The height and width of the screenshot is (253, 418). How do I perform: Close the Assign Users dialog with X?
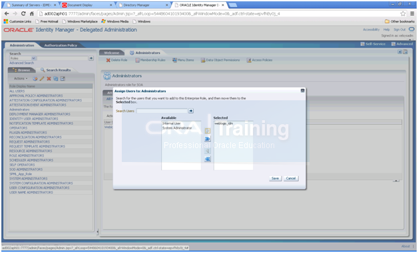click(303, 91)
